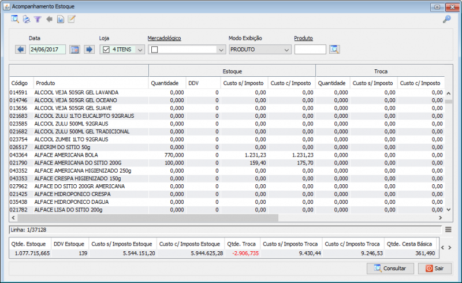Screen dimensions: 462x283
Task: Click the horizontal scrollbar thumb
Action: pos(148,218)
